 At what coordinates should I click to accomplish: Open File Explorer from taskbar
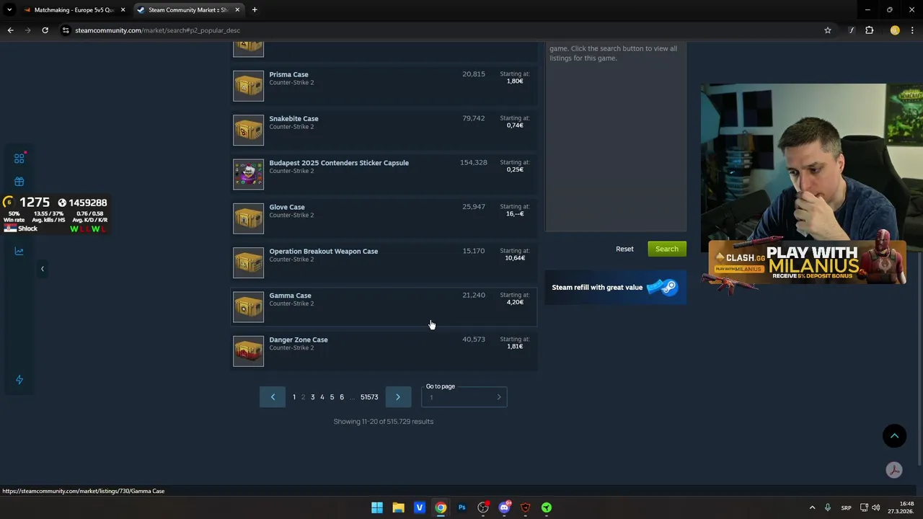(398, 507)
